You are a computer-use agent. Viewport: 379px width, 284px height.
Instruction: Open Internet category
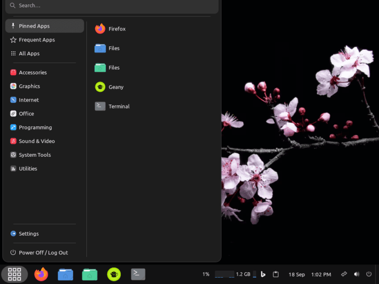pos(45,100)
